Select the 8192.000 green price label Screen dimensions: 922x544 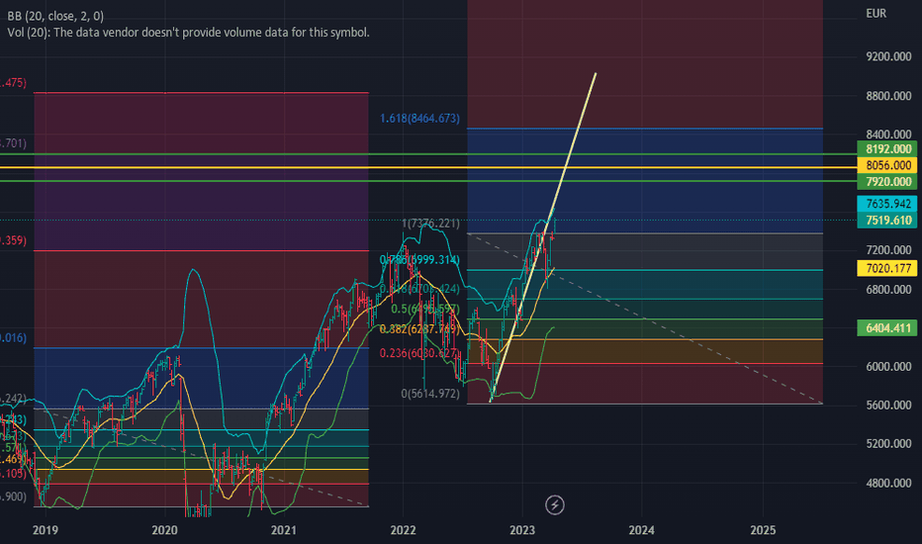click(x=887, y=148)
